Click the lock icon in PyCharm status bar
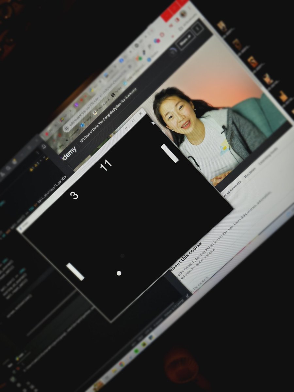 tap(187, 295)
